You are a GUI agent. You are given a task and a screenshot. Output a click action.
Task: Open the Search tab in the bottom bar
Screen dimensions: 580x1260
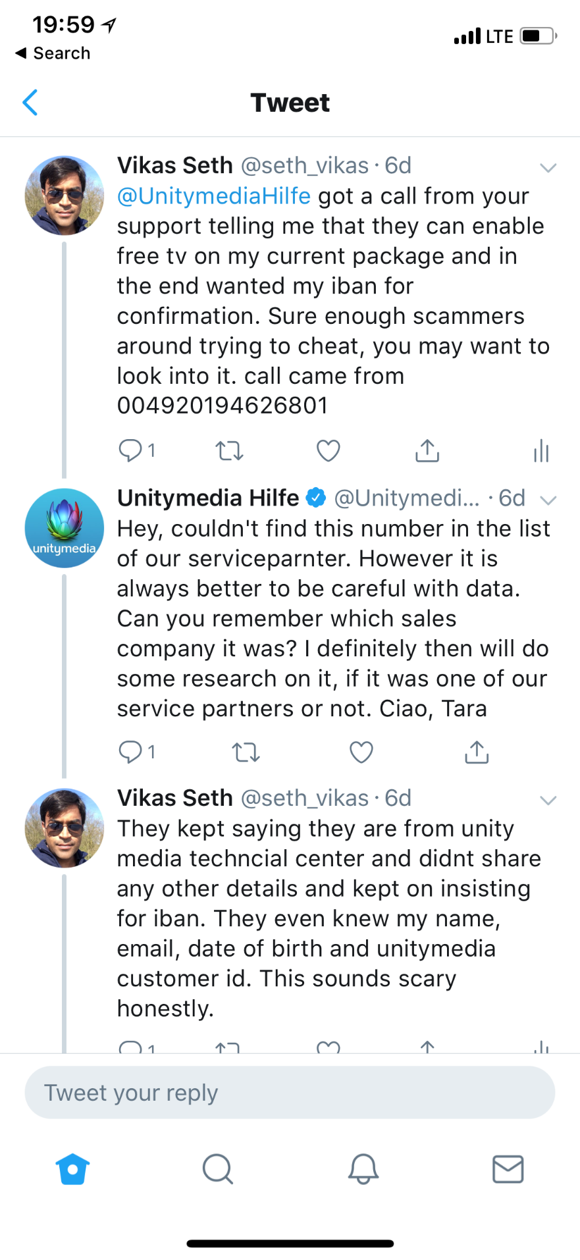217,1169
